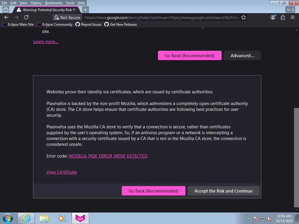Viewport: 299px width, 224px height.
Task: Click lower Go Back (Recommended) button in panel
Action: (x=153, y=191)
